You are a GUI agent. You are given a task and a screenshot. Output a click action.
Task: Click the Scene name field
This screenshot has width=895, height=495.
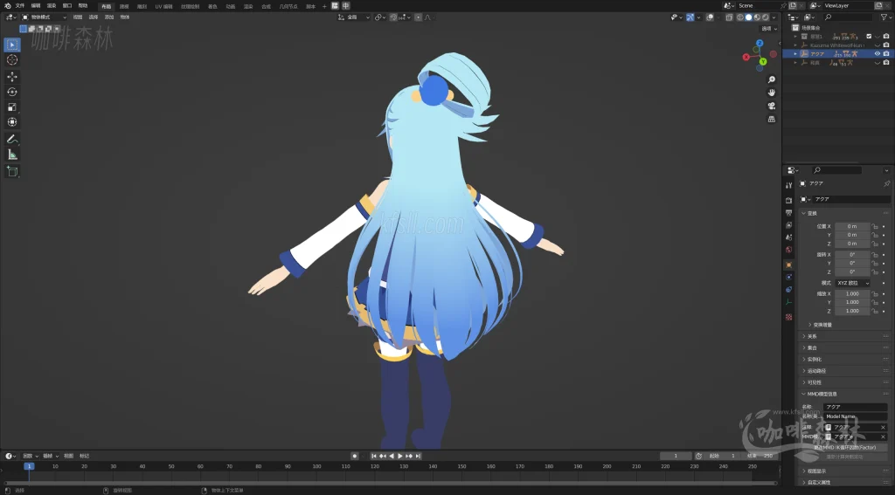point(759,6)
